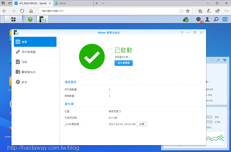Image resolution: width=231 pixels, height=152 pixels.
Task: Open the browser favorites hub
Action: 200,11
